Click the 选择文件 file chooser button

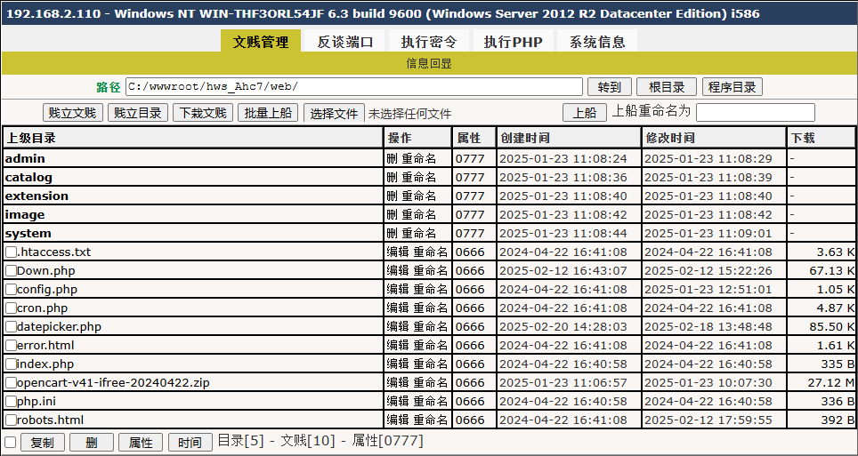(334, 113)
